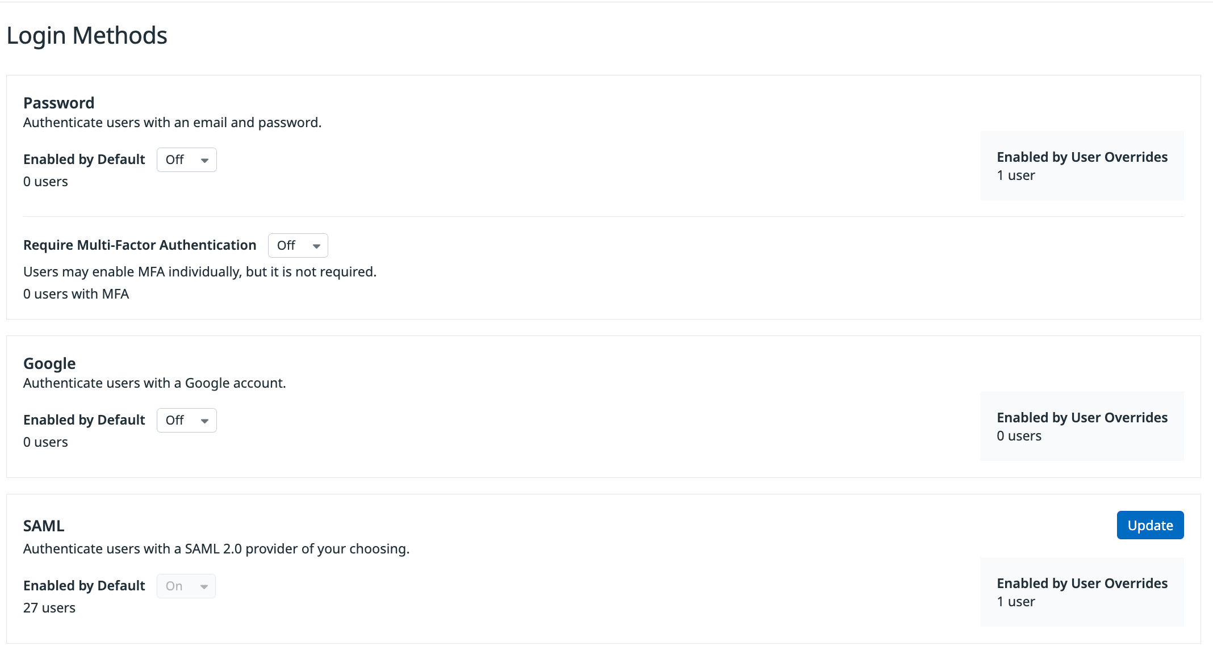Viewport: 1213px width, 663px height.
Task: Click Google Enabled by User Overrides box
Action: [x=1082, y=426]
